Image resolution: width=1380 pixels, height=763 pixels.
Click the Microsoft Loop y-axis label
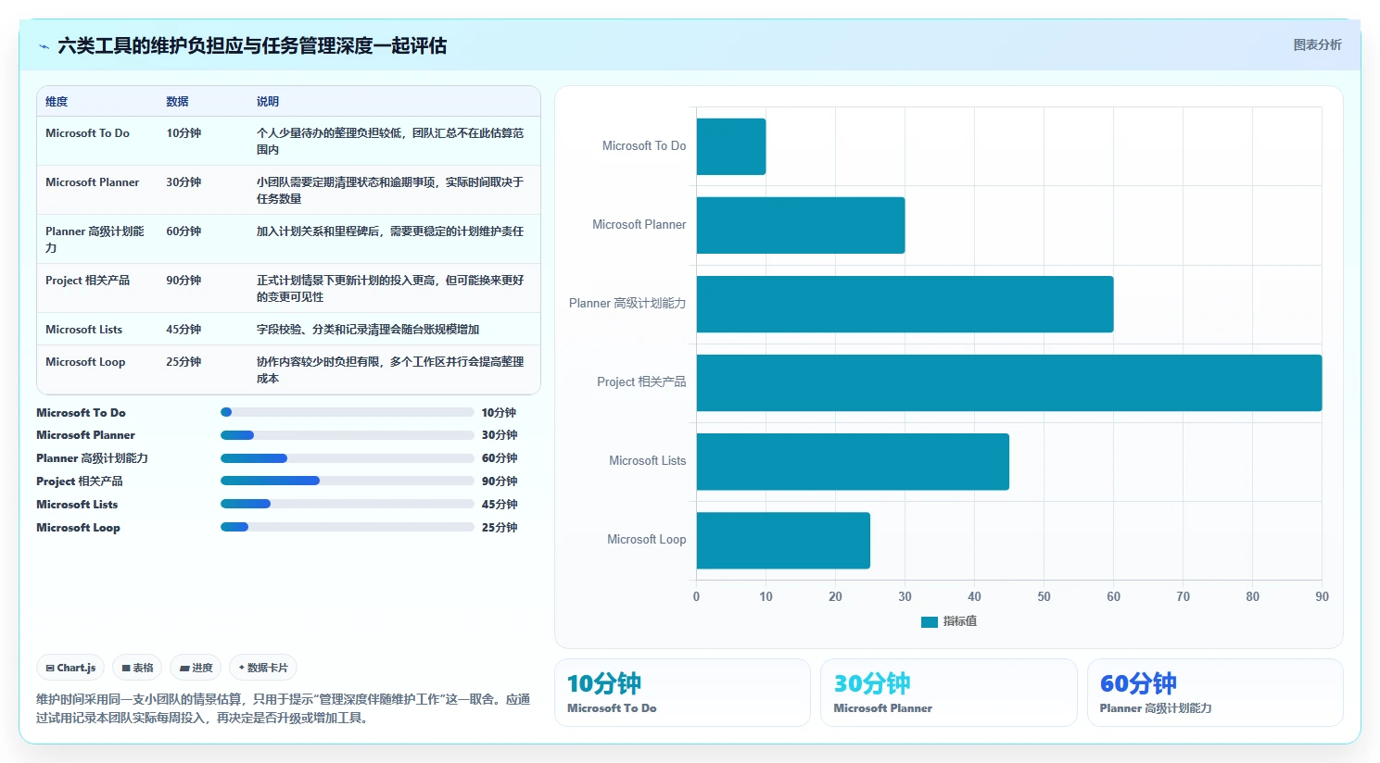click(x=647, y=540)
